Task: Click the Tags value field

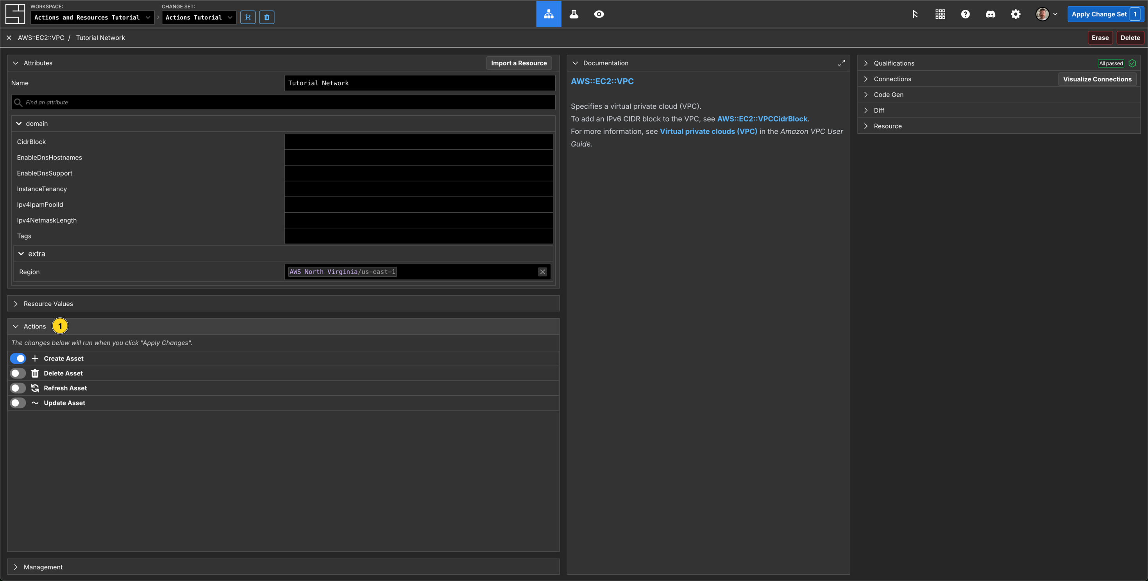Action: 418,236
